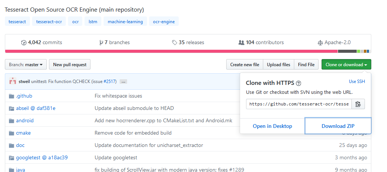387x172 pixels.
Task: Click the branches fork icon
Action: point(101,43)
